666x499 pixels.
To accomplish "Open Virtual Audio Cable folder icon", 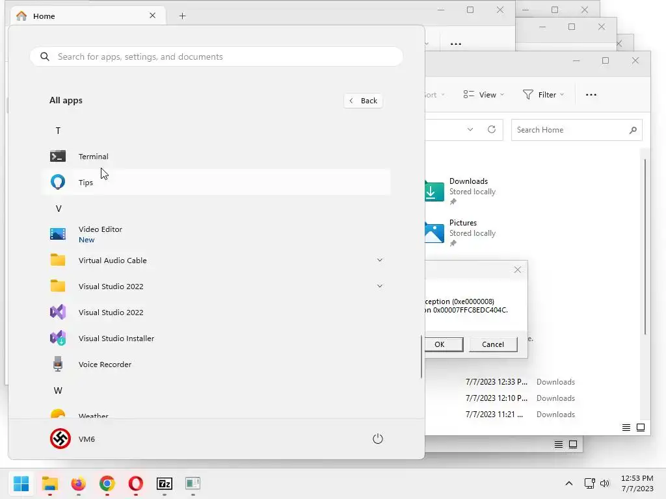I will click(x=58, y=260).
